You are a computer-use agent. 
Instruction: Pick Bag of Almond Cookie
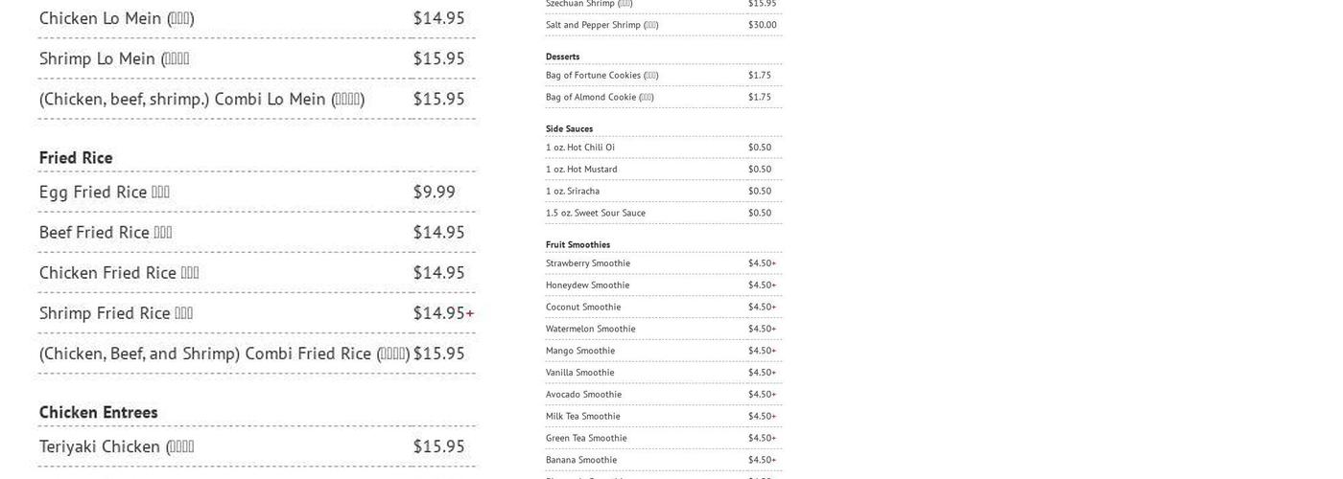coord(600,97)
